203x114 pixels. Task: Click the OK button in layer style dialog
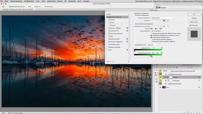(x=194, y=14)
